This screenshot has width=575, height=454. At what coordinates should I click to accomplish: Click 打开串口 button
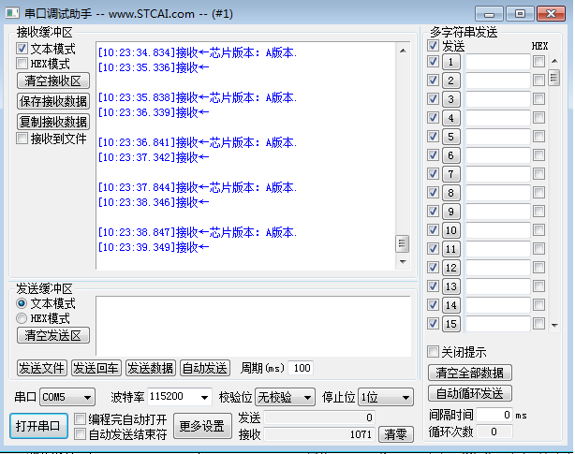pyautogui.click(x=38, y=426)
